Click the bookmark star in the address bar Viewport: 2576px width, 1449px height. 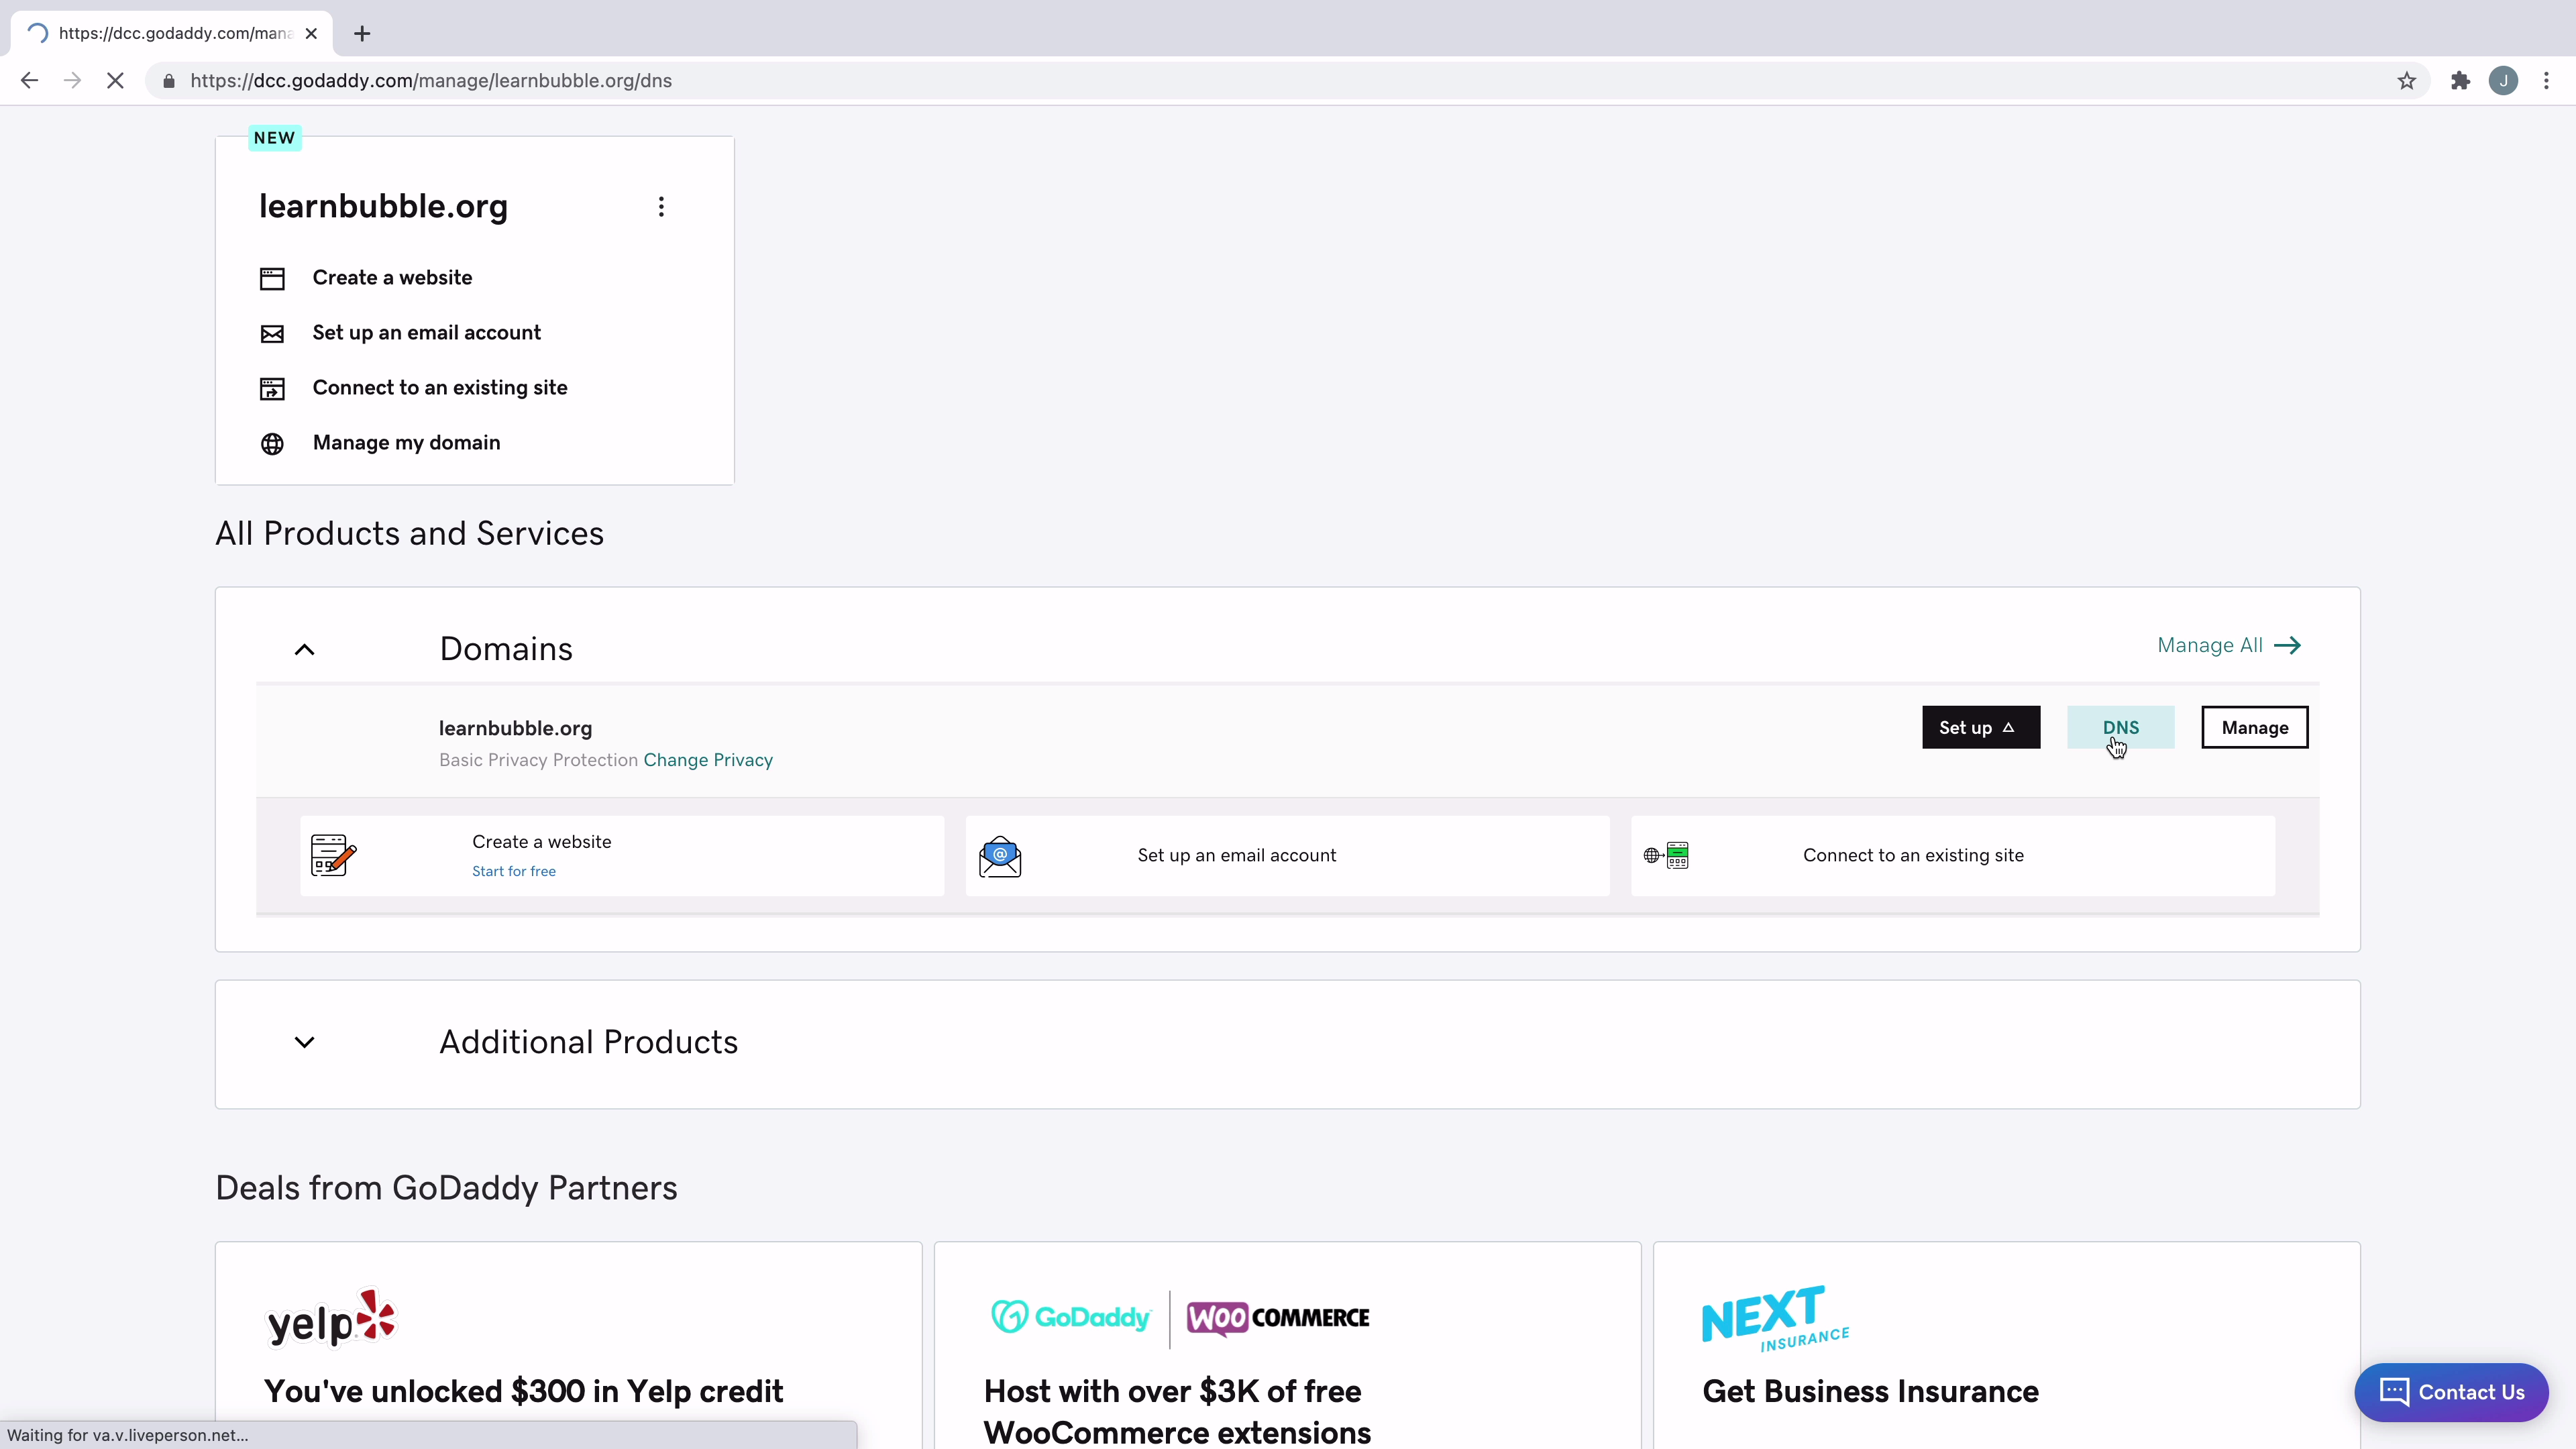coord(2406,80)
